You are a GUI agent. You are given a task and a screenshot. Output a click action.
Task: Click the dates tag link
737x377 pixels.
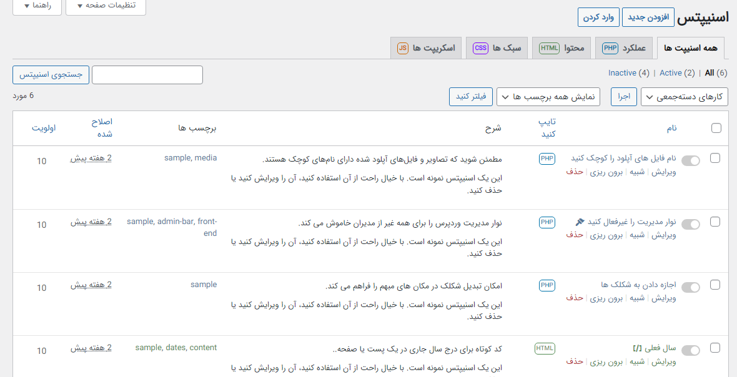[x=177, y=348]
